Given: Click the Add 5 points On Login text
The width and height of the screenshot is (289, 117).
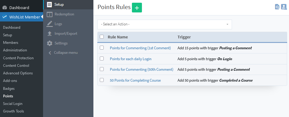Looking at the screenshot, I should (x=205, y=59).
